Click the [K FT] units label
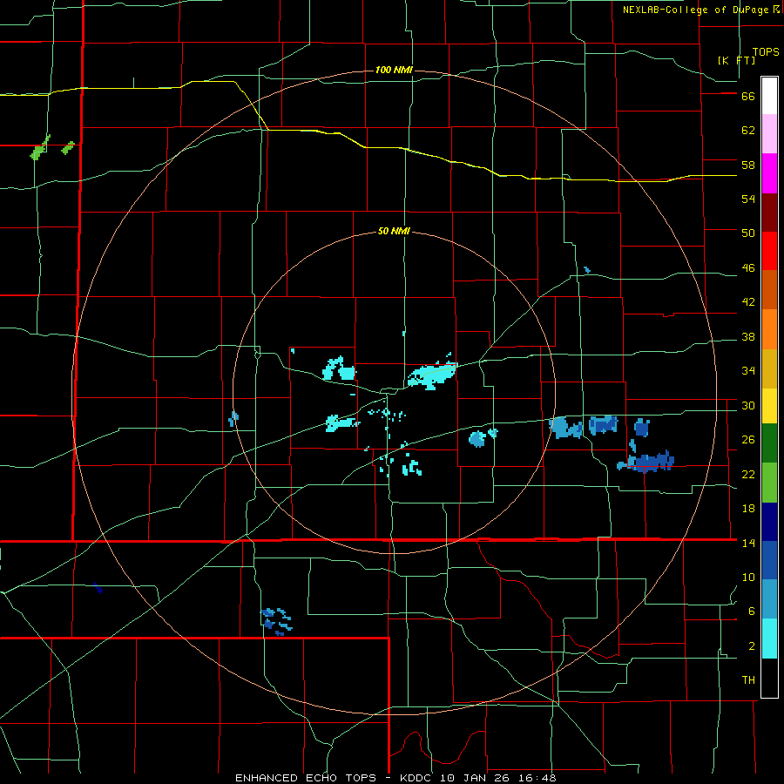The image size is (784, 784). pos(737,60)
